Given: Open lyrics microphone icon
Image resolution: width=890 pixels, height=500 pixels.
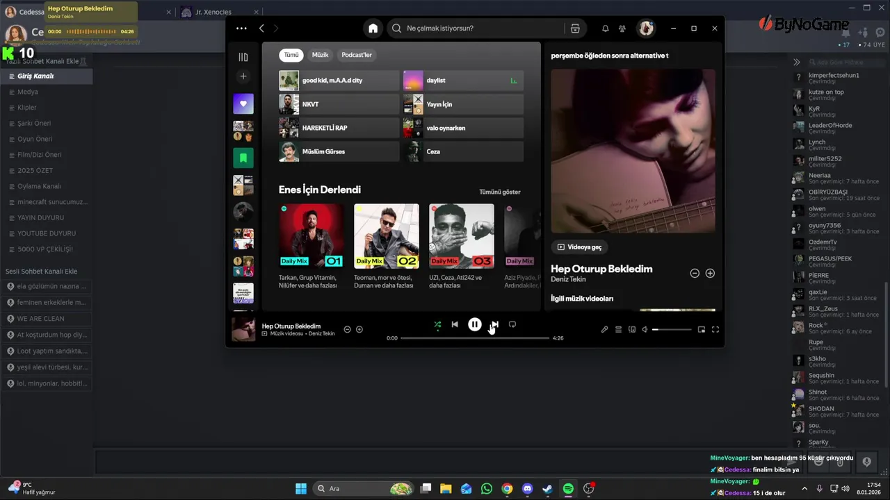Looking at the screenshot, I should 604,330.
